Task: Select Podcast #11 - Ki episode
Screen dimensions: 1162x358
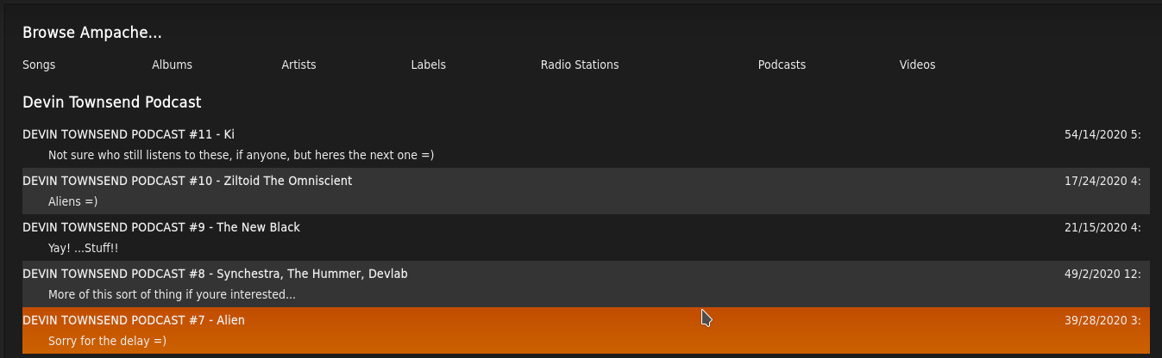Action: tap(129, 134)
